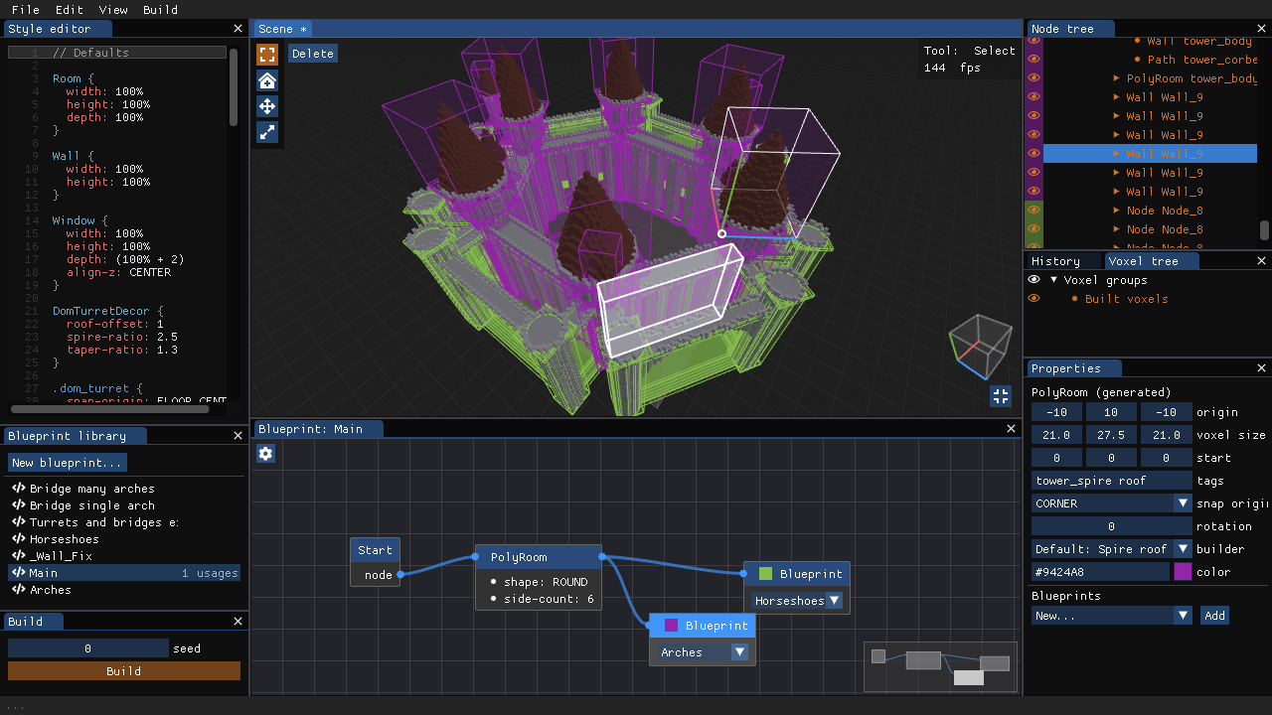
Task: Open blueprint settings gear icon
Action: [265, 454]
